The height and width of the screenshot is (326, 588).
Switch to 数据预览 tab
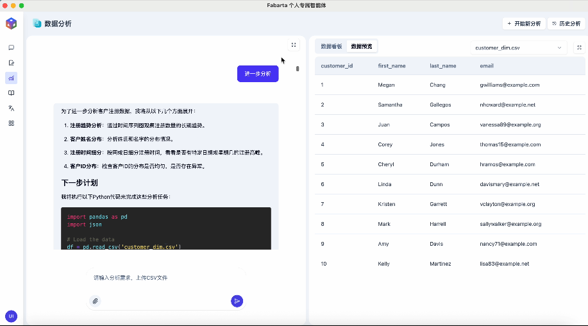(x=362, y=46)
